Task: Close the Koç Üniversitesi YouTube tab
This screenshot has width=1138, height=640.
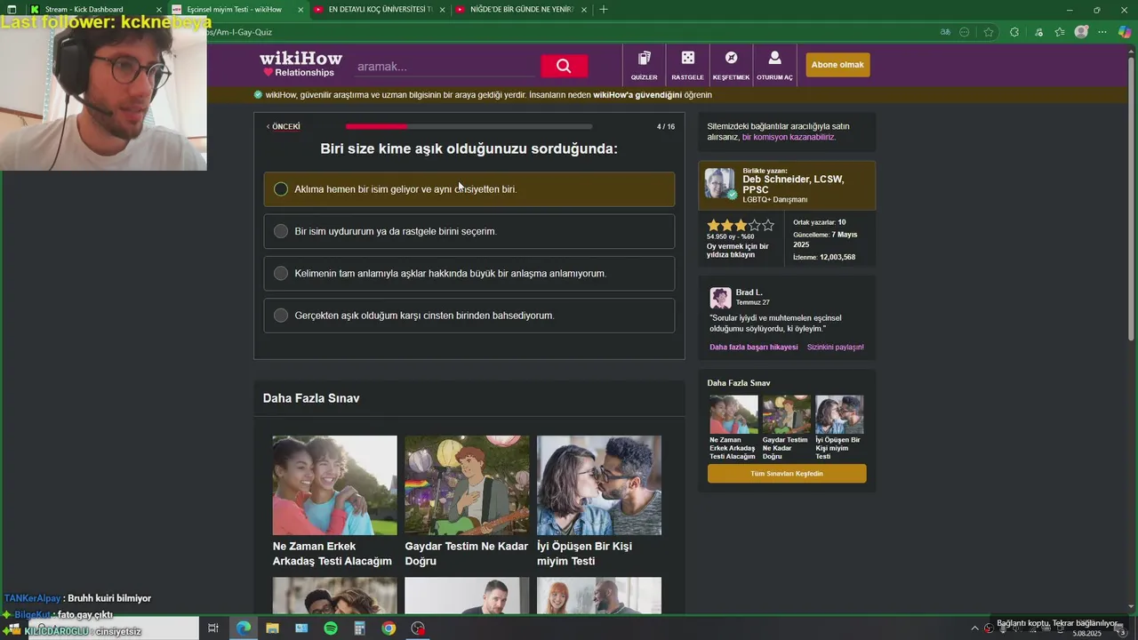Action: point(442,10)
